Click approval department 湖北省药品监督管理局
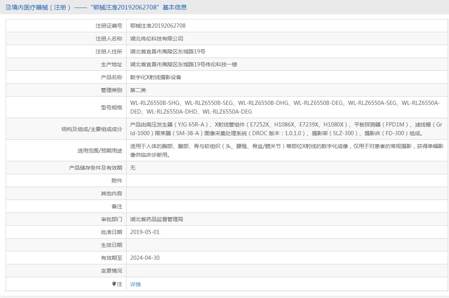Viewport: 449px width, 298px height. coord(156,219)
